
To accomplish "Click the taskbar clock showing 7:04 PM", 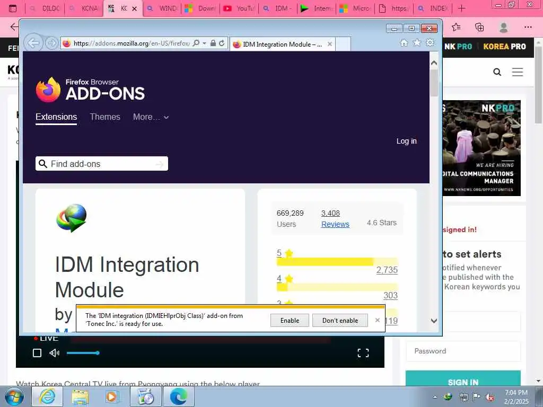I will (x=516, y=397).
